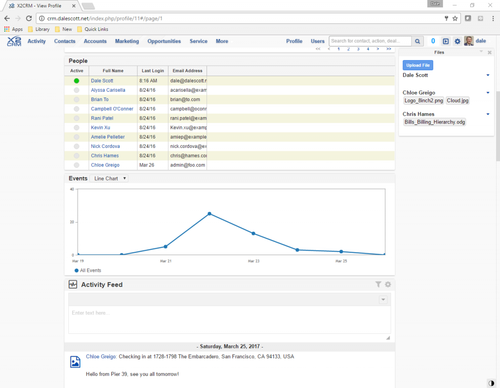Open the search magnifier icon

(417, 41)
